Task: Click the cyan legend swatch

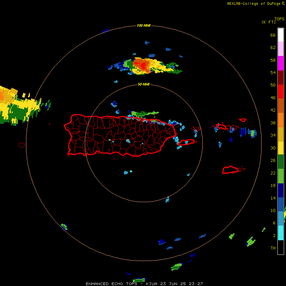Action: [281, 233]
